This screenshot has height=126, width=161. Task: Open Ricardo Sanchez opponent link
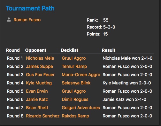point(43,116)
